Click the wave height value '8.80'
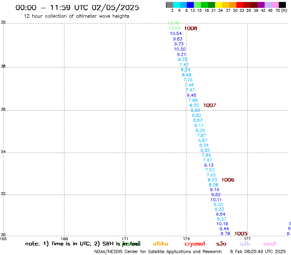This screenshot has height=255, width=291. click(195, 110)
